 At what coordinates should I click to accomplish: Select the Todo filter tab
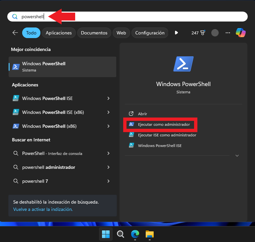pos(31,33)
